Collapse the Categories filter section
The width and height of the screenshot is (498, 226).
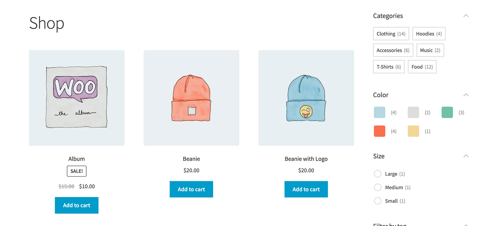[466, 16]
